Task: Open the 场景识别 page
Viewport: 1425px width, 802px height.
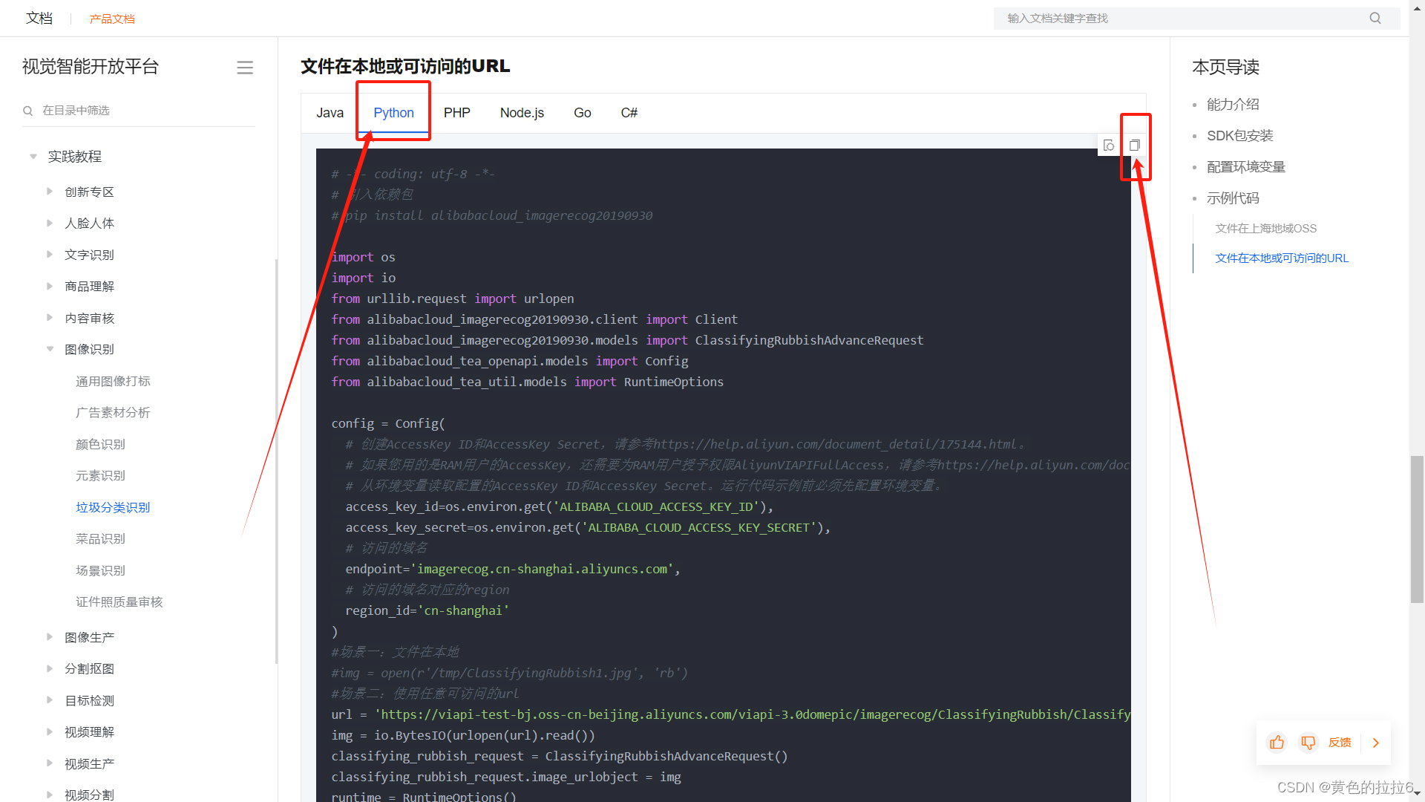Action: click(x=100, y=570)
